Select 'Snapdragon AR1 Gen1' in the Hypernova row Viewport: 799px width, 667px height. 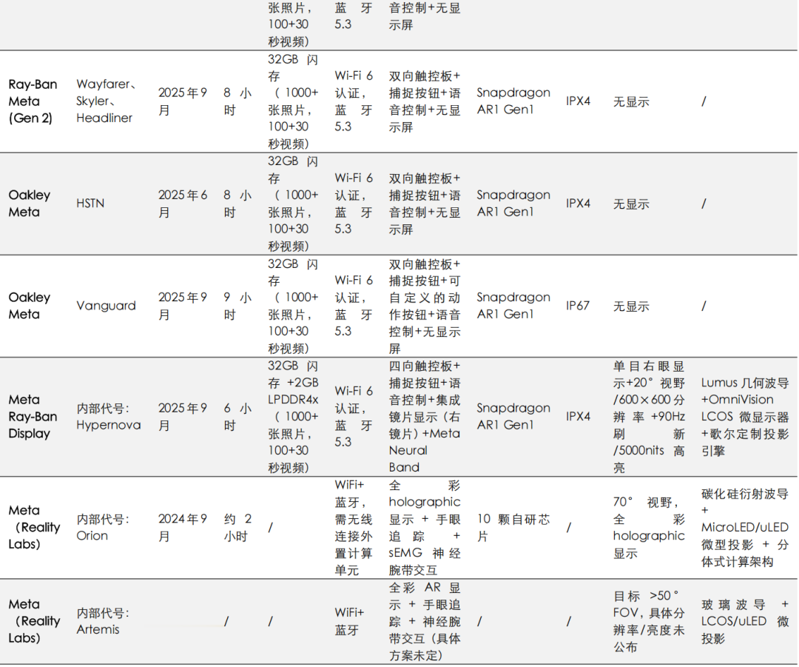click(513, 416)
